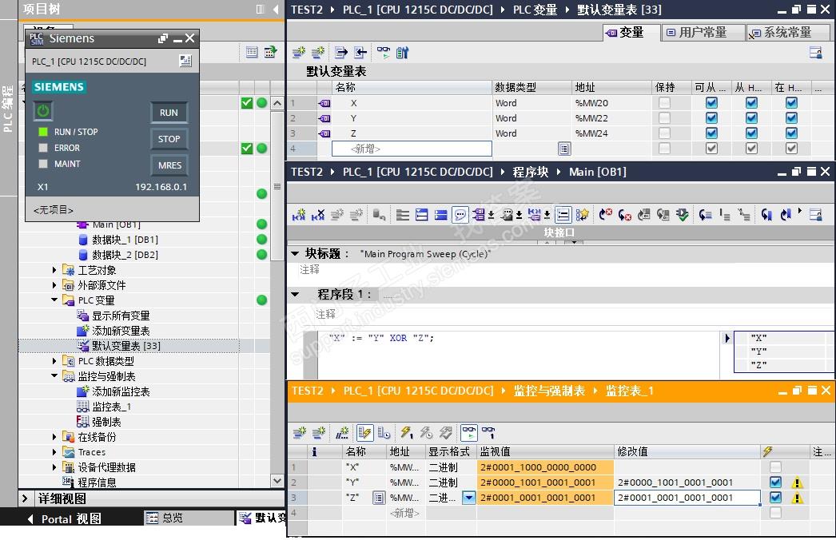836x540 pixels.
Task: Click the 块接口 block interface bar
Action: pos(559,232)
